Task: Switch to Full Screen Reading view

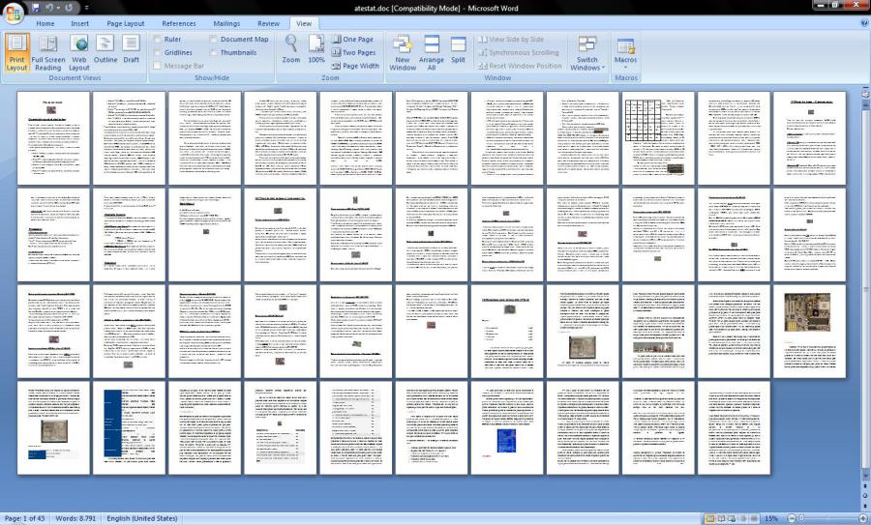Action: [x=48, y=52]
